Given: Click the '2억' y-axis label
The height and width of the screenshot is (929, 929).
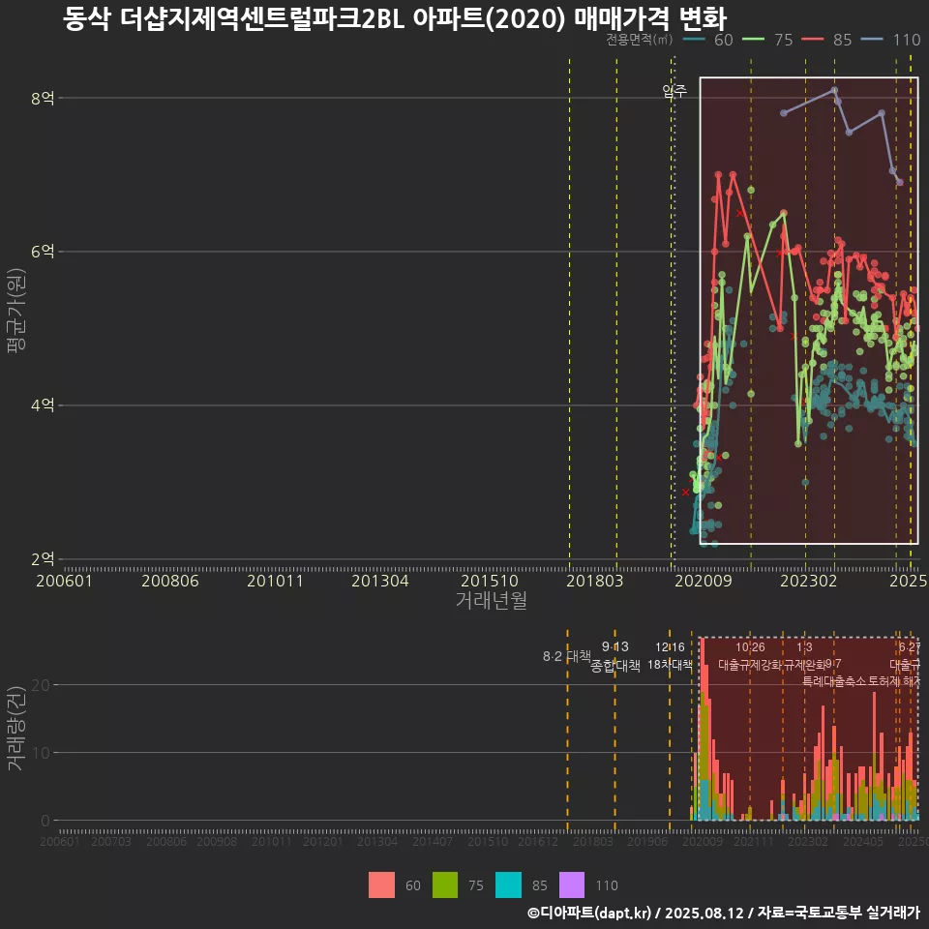Looking at the screenshot, I should (43, 558).
